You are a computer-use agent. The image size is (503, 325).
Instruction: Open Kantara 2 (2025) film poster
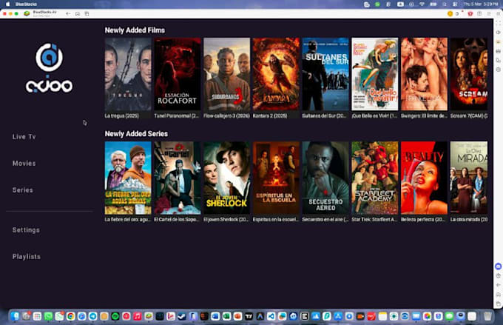276,74
